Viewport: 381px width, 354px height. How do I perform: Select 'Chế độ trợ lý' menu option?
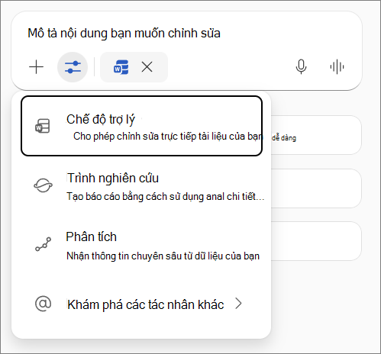[142, 126]
